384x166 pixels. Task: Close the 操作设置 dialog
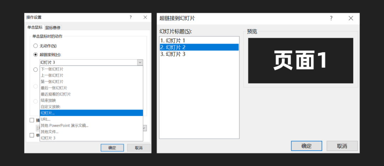pyautogui.click(x=145, y=17)
